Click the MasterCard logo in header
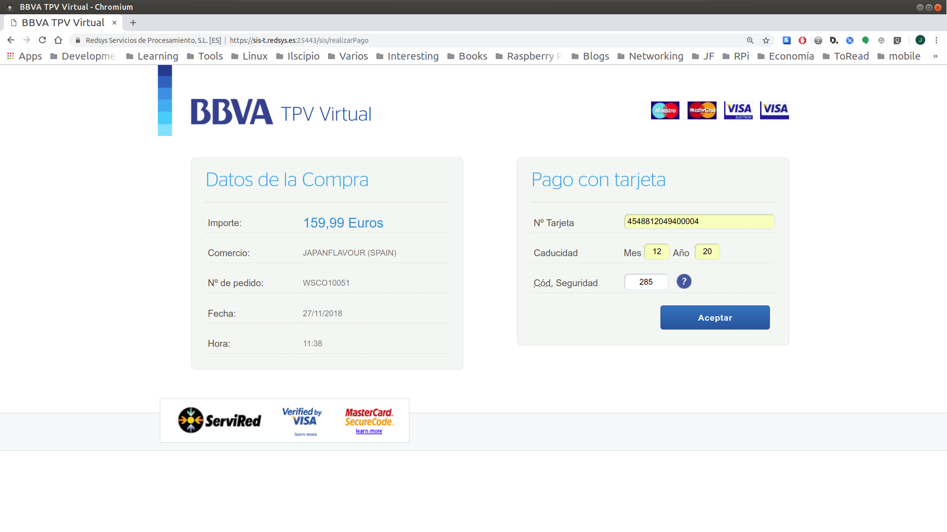Image resolution: width=947 pixels, height=532 pixels. pyautogui.click(x=701, y=110)
